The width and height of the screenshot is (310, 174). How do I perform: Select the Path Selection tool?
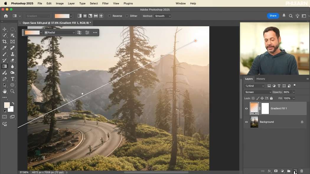pyautogui.click(x=4, y=85)
